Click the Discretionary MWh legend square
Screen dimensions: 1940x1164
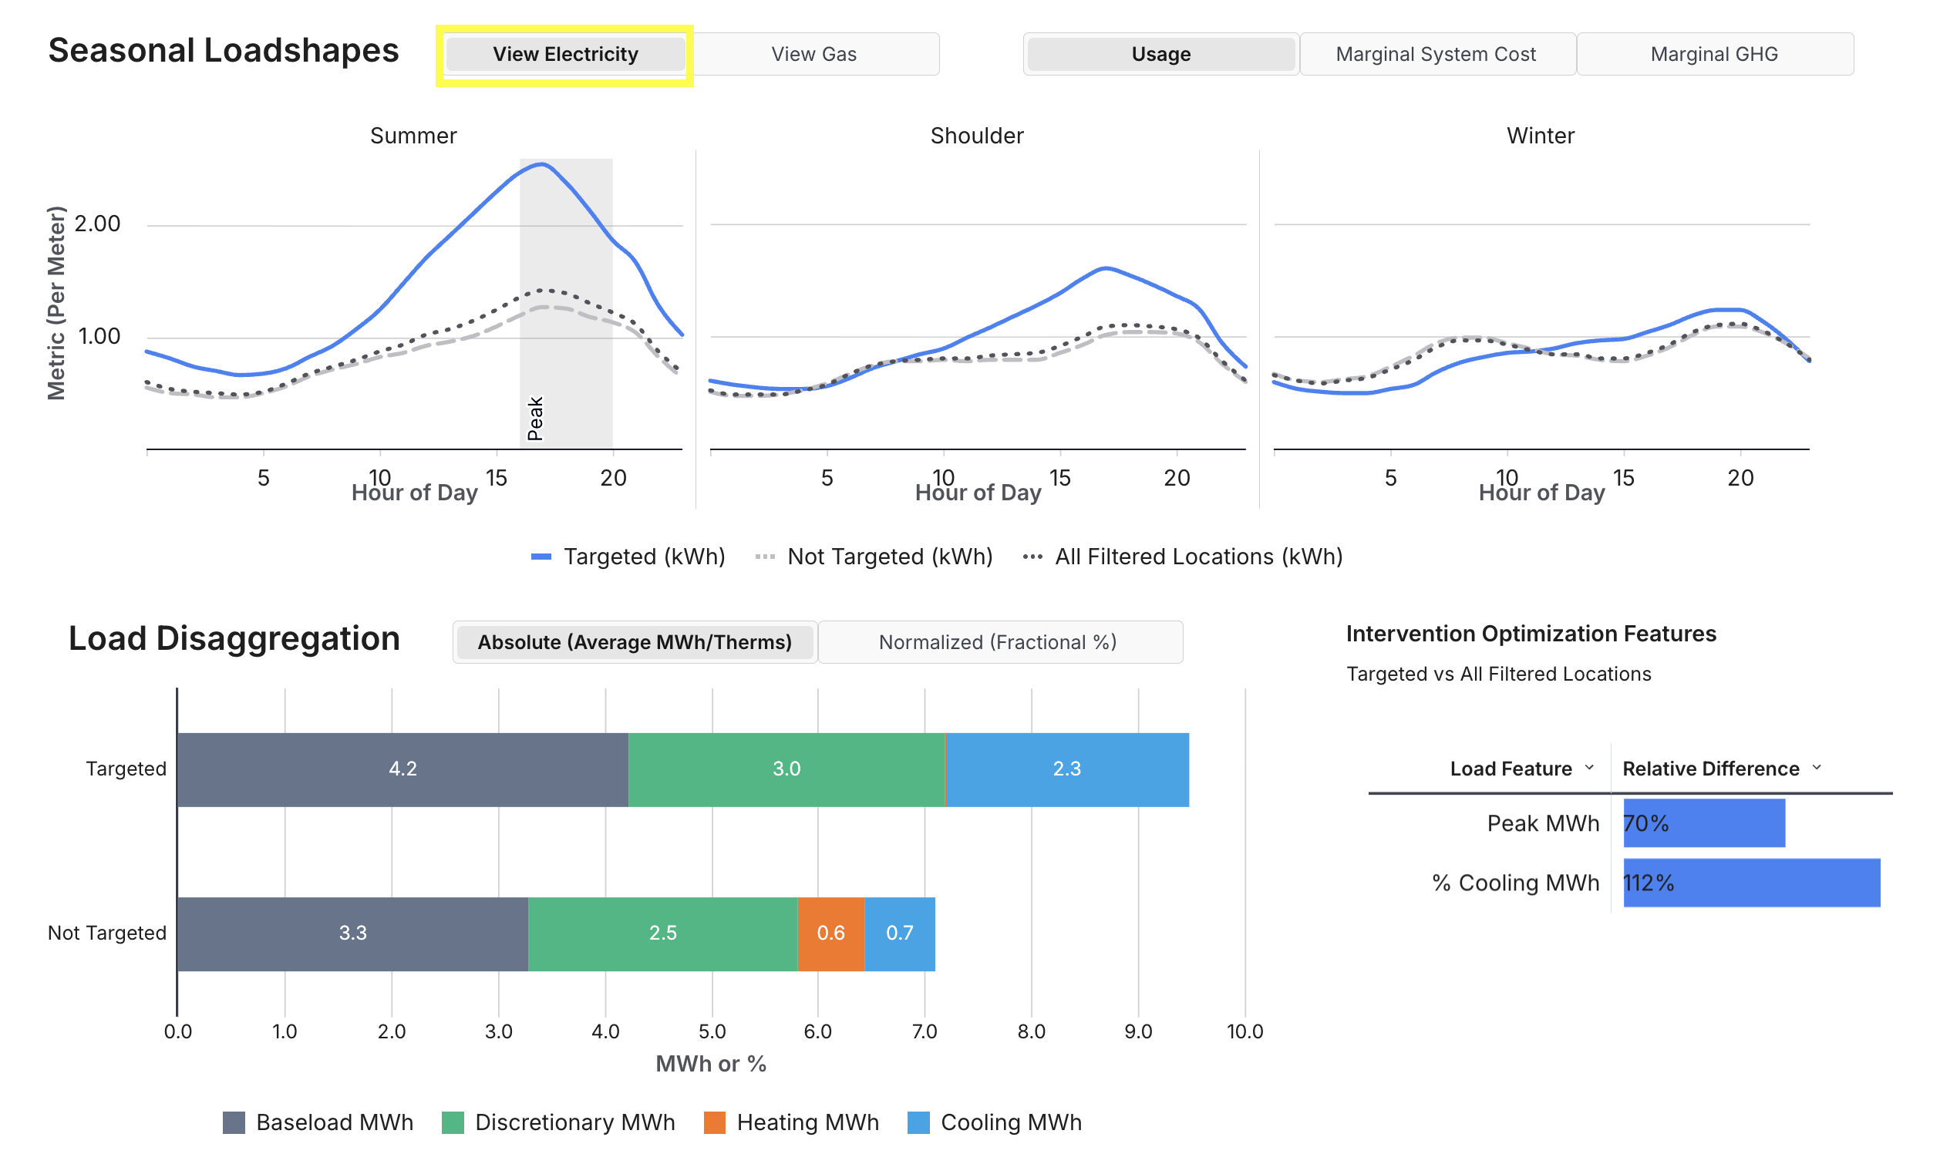click(453, 1122)
